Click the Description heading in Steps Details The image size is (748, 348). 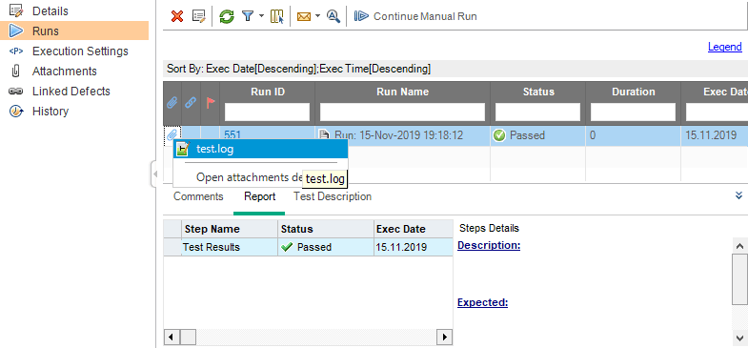pos(489,245)
